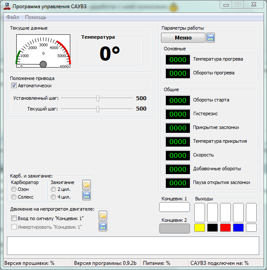
Task: Click the Концевик 1 indicator box
Action: tap(174, 207)
